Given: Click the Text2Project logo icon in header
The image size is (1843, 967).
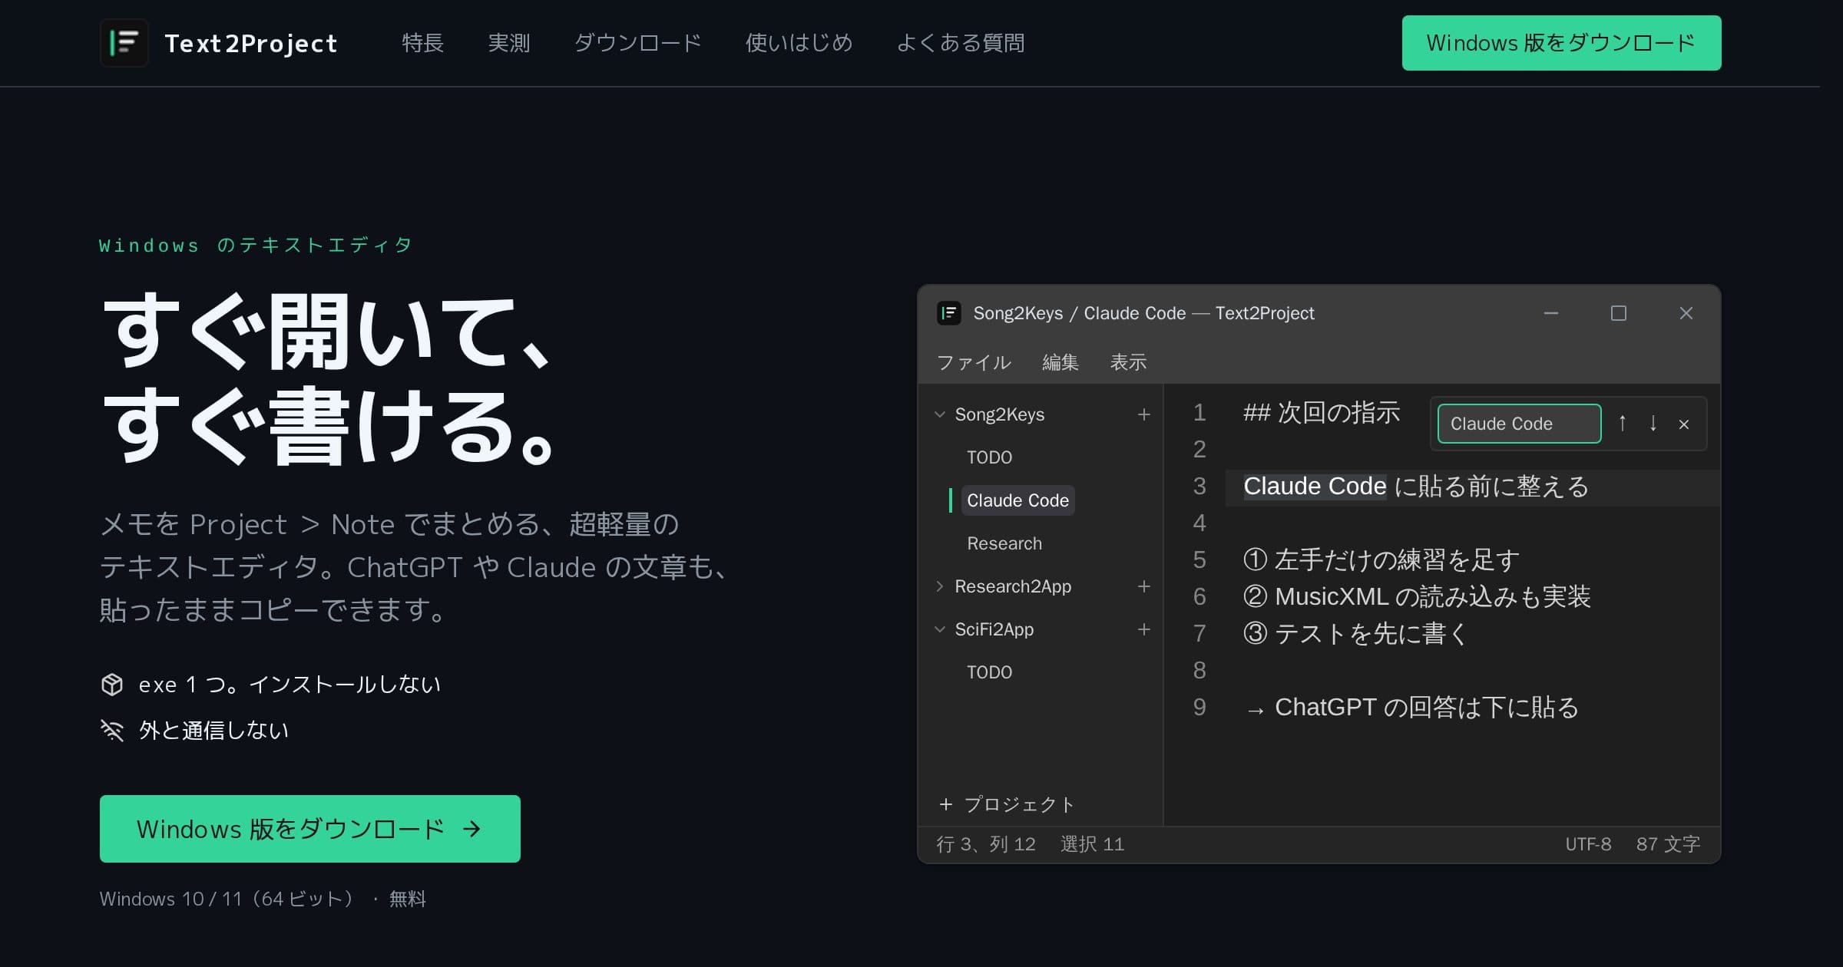Looking at the screenshot, I should click(x=124, y=43).
